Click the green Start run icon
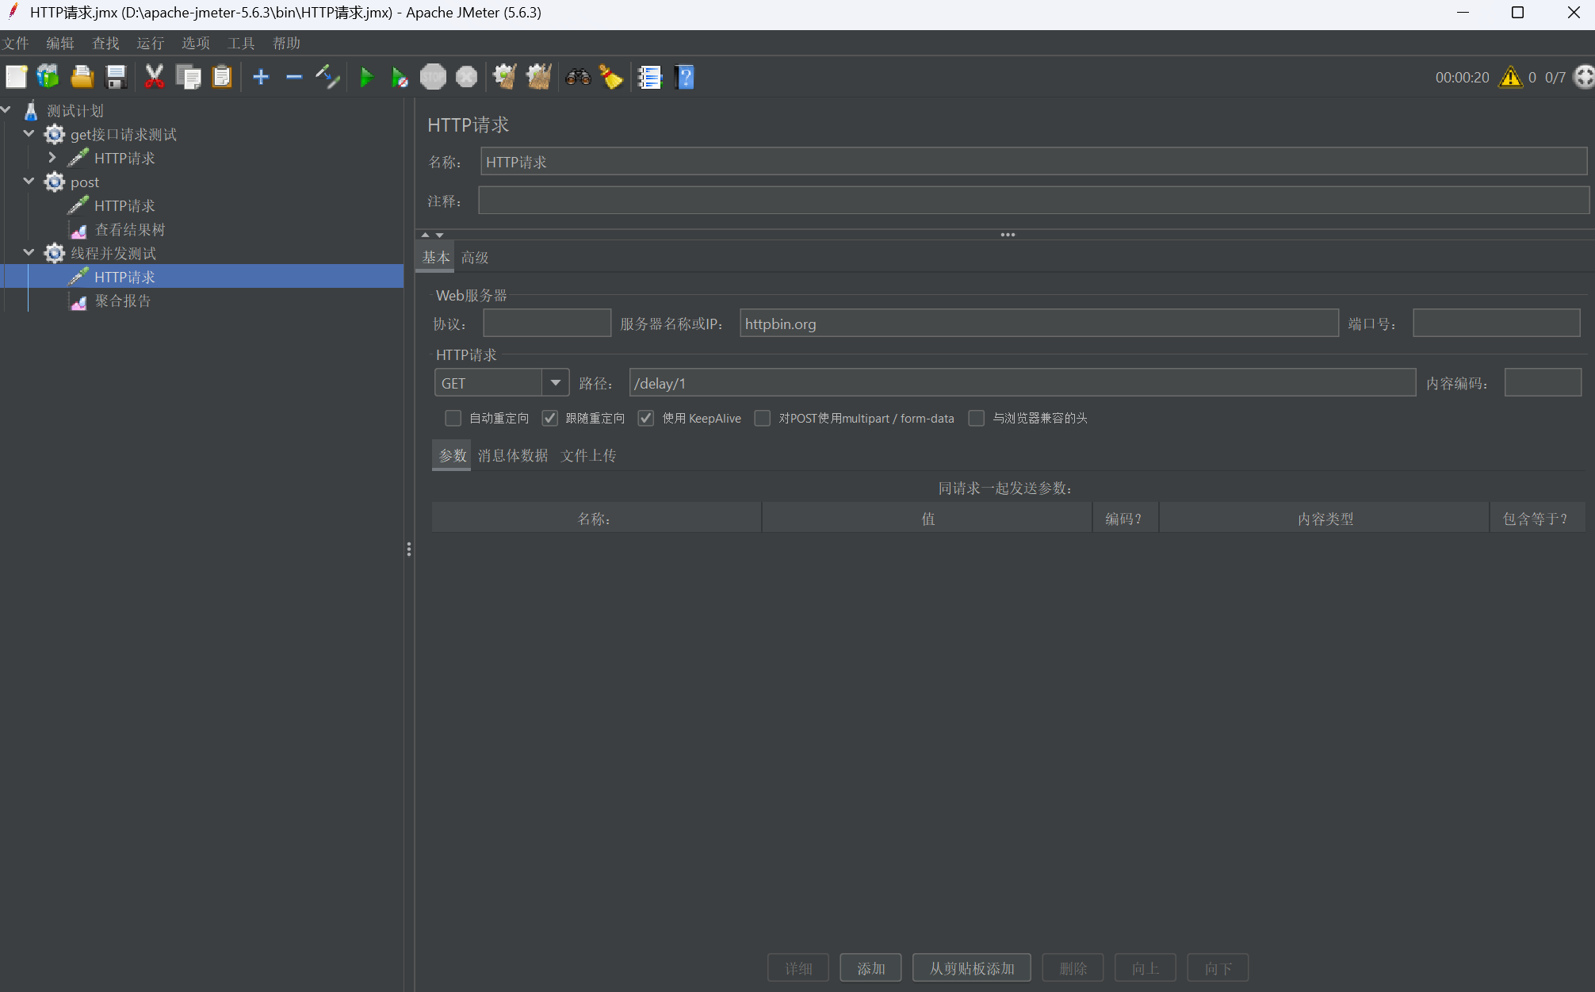 (x=366, y=77)
